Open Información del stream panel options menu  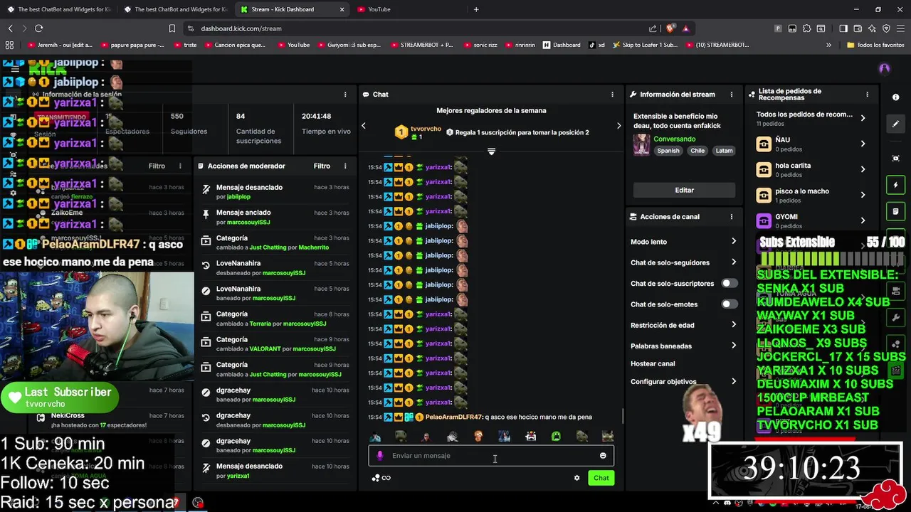point(731,94)
